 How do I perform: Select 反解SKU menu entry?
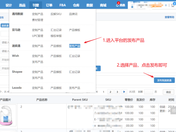[x=56, y=14]
